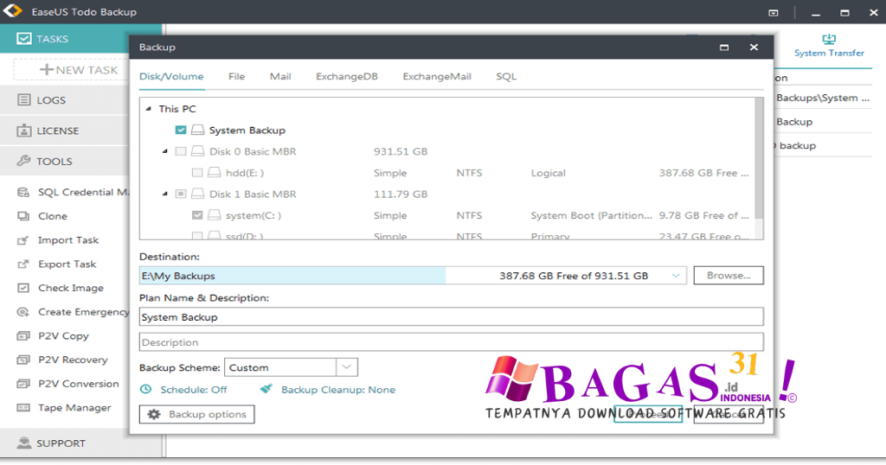Toggle the system(C:) checkbox
The width and height of the screenshot is (886, 465).
tap(197, 215)
